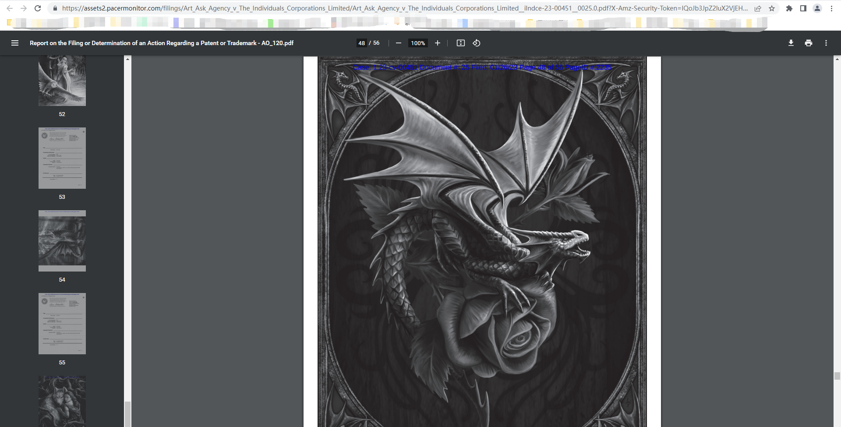Select the page 54 dragon thumbnail
This screenshot has height=427, width=841.
62,241
